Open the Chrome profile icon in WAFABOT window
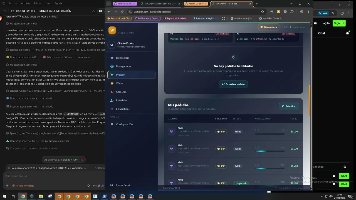The image size is (356, 200). 302,12
